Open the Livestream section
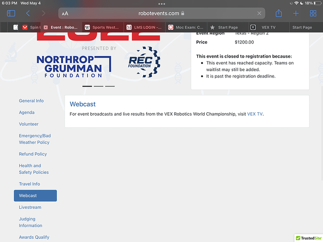The height and width of the screenshot is (242, 323). tap(30, 207)
